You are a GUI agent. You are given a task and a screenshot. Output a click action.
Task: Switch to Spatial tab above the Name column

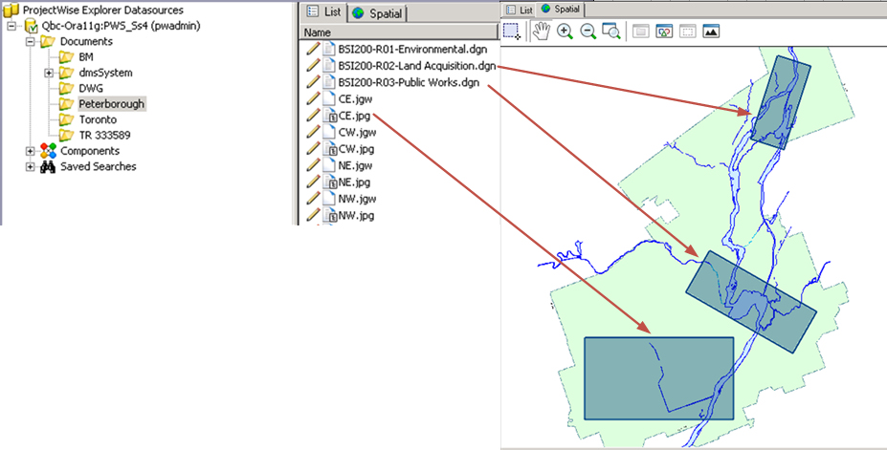click(x=377, y=13)
